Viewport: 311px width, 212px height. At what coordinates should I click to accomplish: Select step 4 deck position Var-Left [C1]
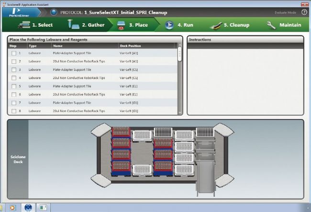(129, 78)
